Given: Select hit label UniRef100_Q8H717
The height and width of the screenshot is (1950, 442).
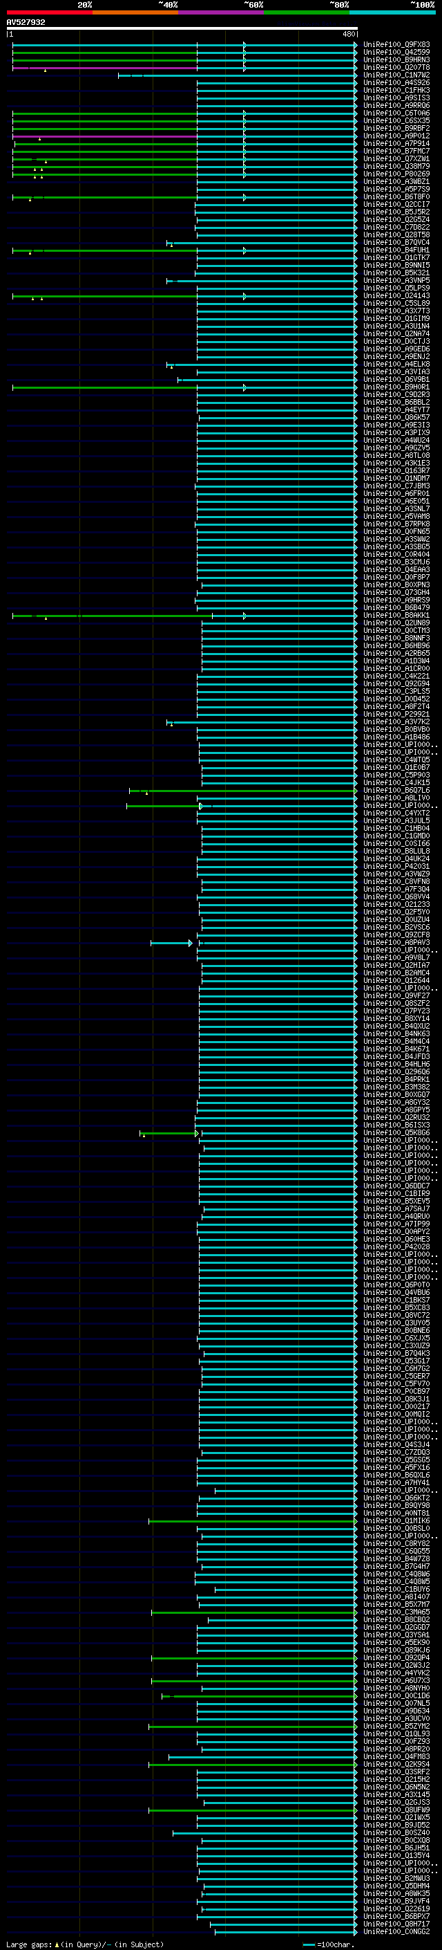Looking at the screenshot, I should click(396, 1924).
